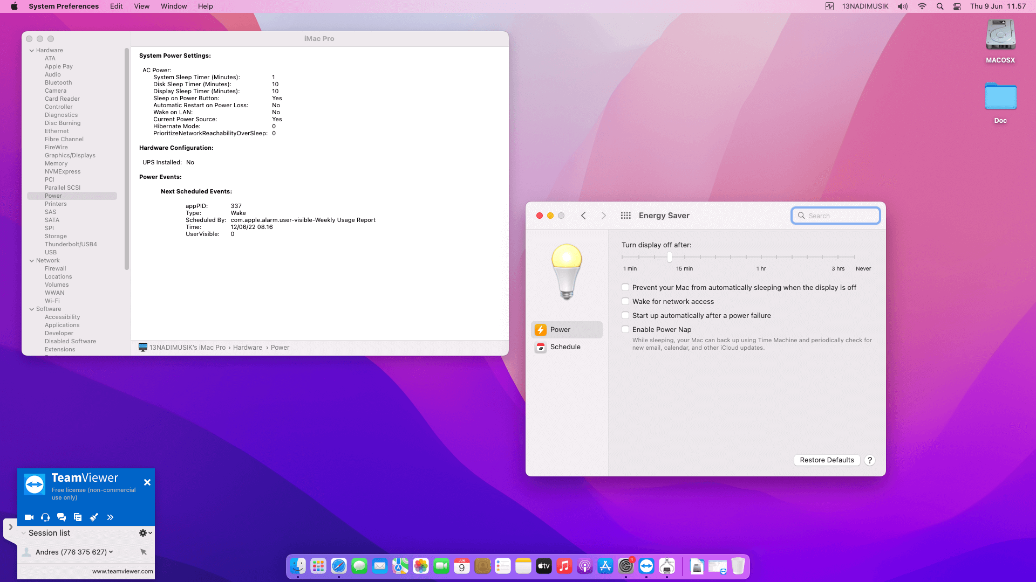
Task: Collapse the Software section in the sidebar
Action: [x=32, y=309]
